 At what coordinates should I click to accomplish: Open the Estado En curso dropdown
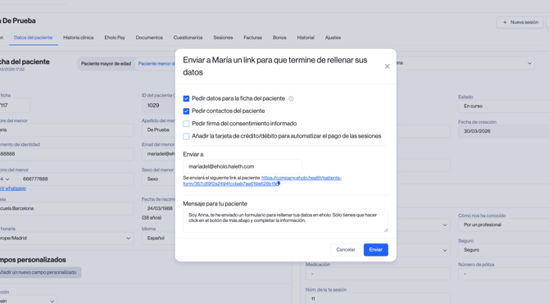pyautogui.click(x=503, y=107)
